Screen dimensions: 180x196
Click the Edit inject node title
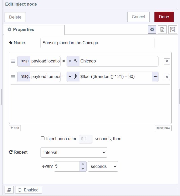(21, 4)
